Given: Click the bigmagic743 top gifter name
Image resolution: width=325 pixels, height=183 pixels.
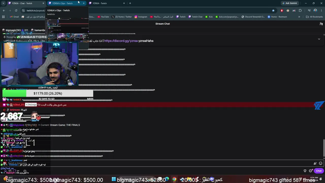Looking at the screenshot, I should [x=13, y=30].
